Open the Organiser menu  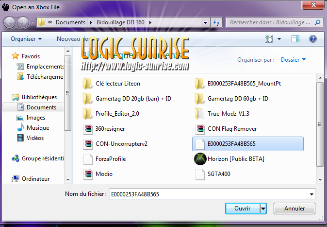pos(26,39)
